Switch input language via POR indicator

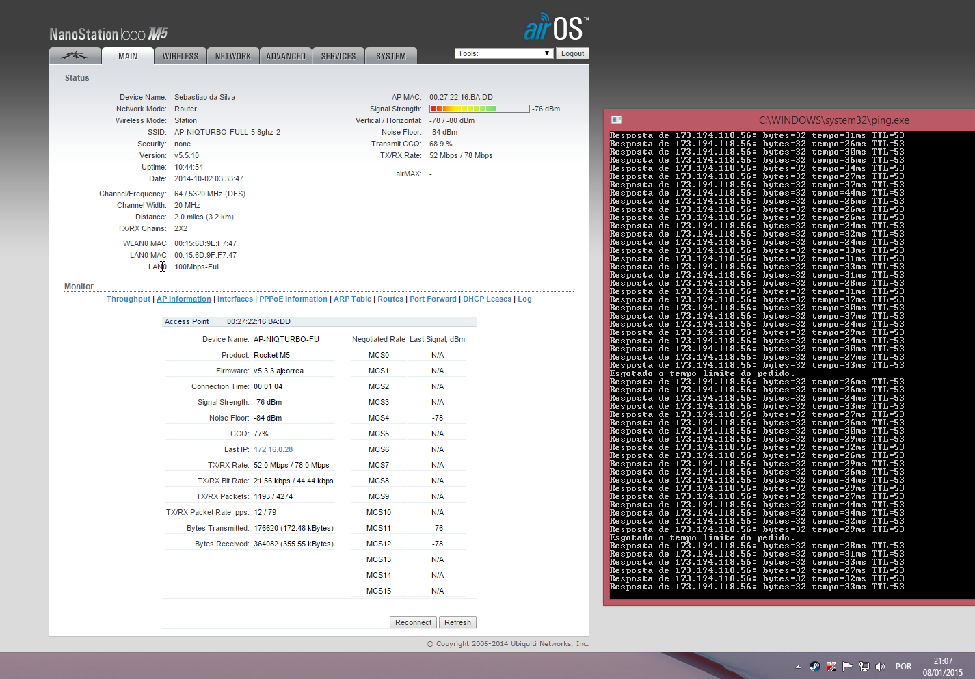[x=903, y=667]
